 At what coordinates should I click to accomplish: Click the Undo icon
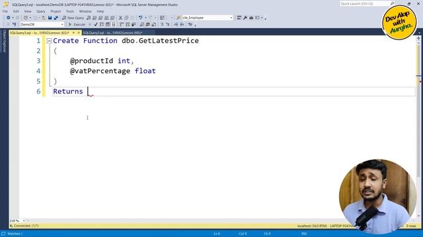click(141, 18)
